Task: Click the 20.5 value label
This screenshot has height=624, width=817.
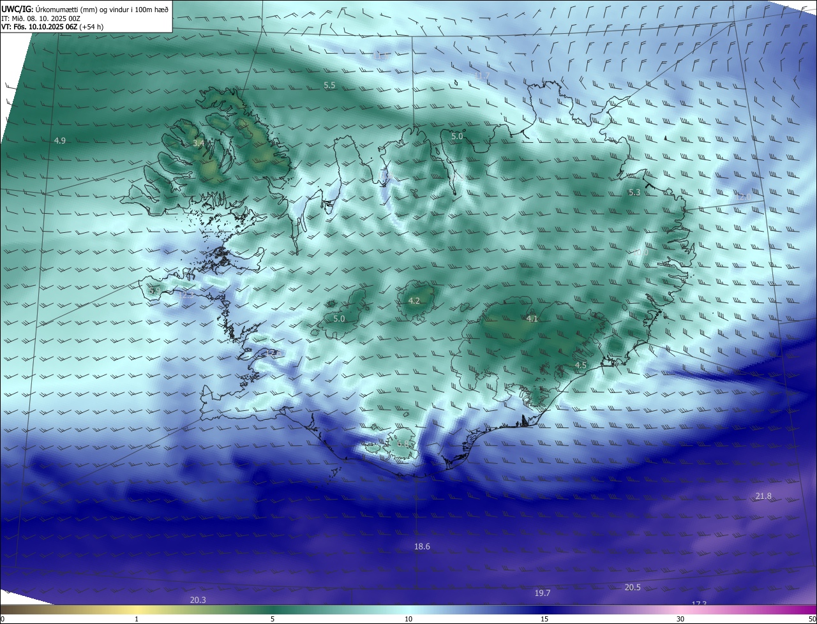Action: [x=633, y=587]
